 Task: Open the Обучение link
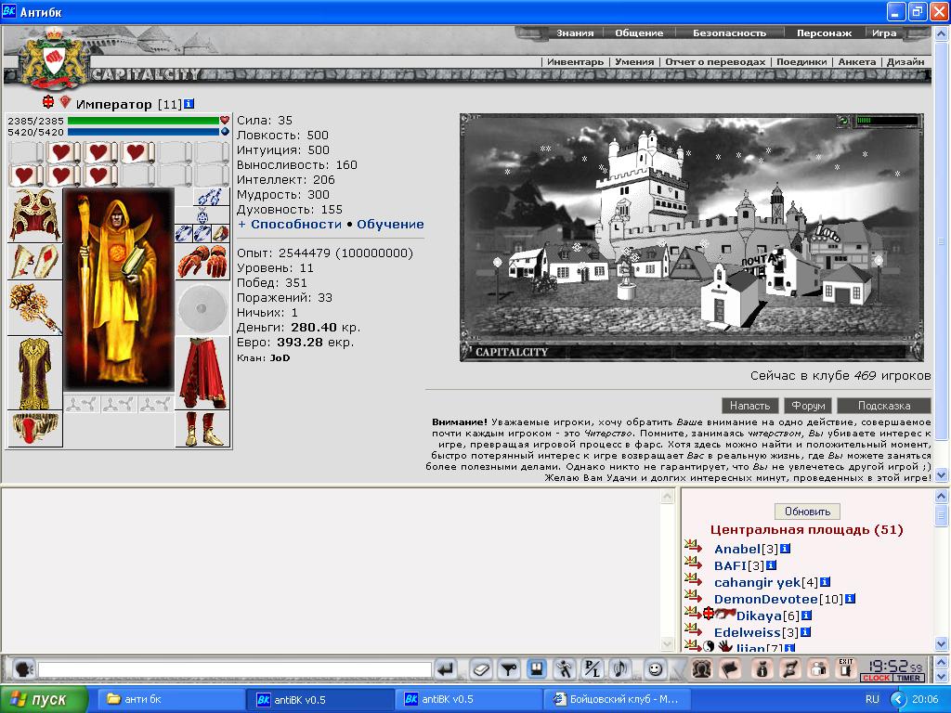[x=390, y=225]
